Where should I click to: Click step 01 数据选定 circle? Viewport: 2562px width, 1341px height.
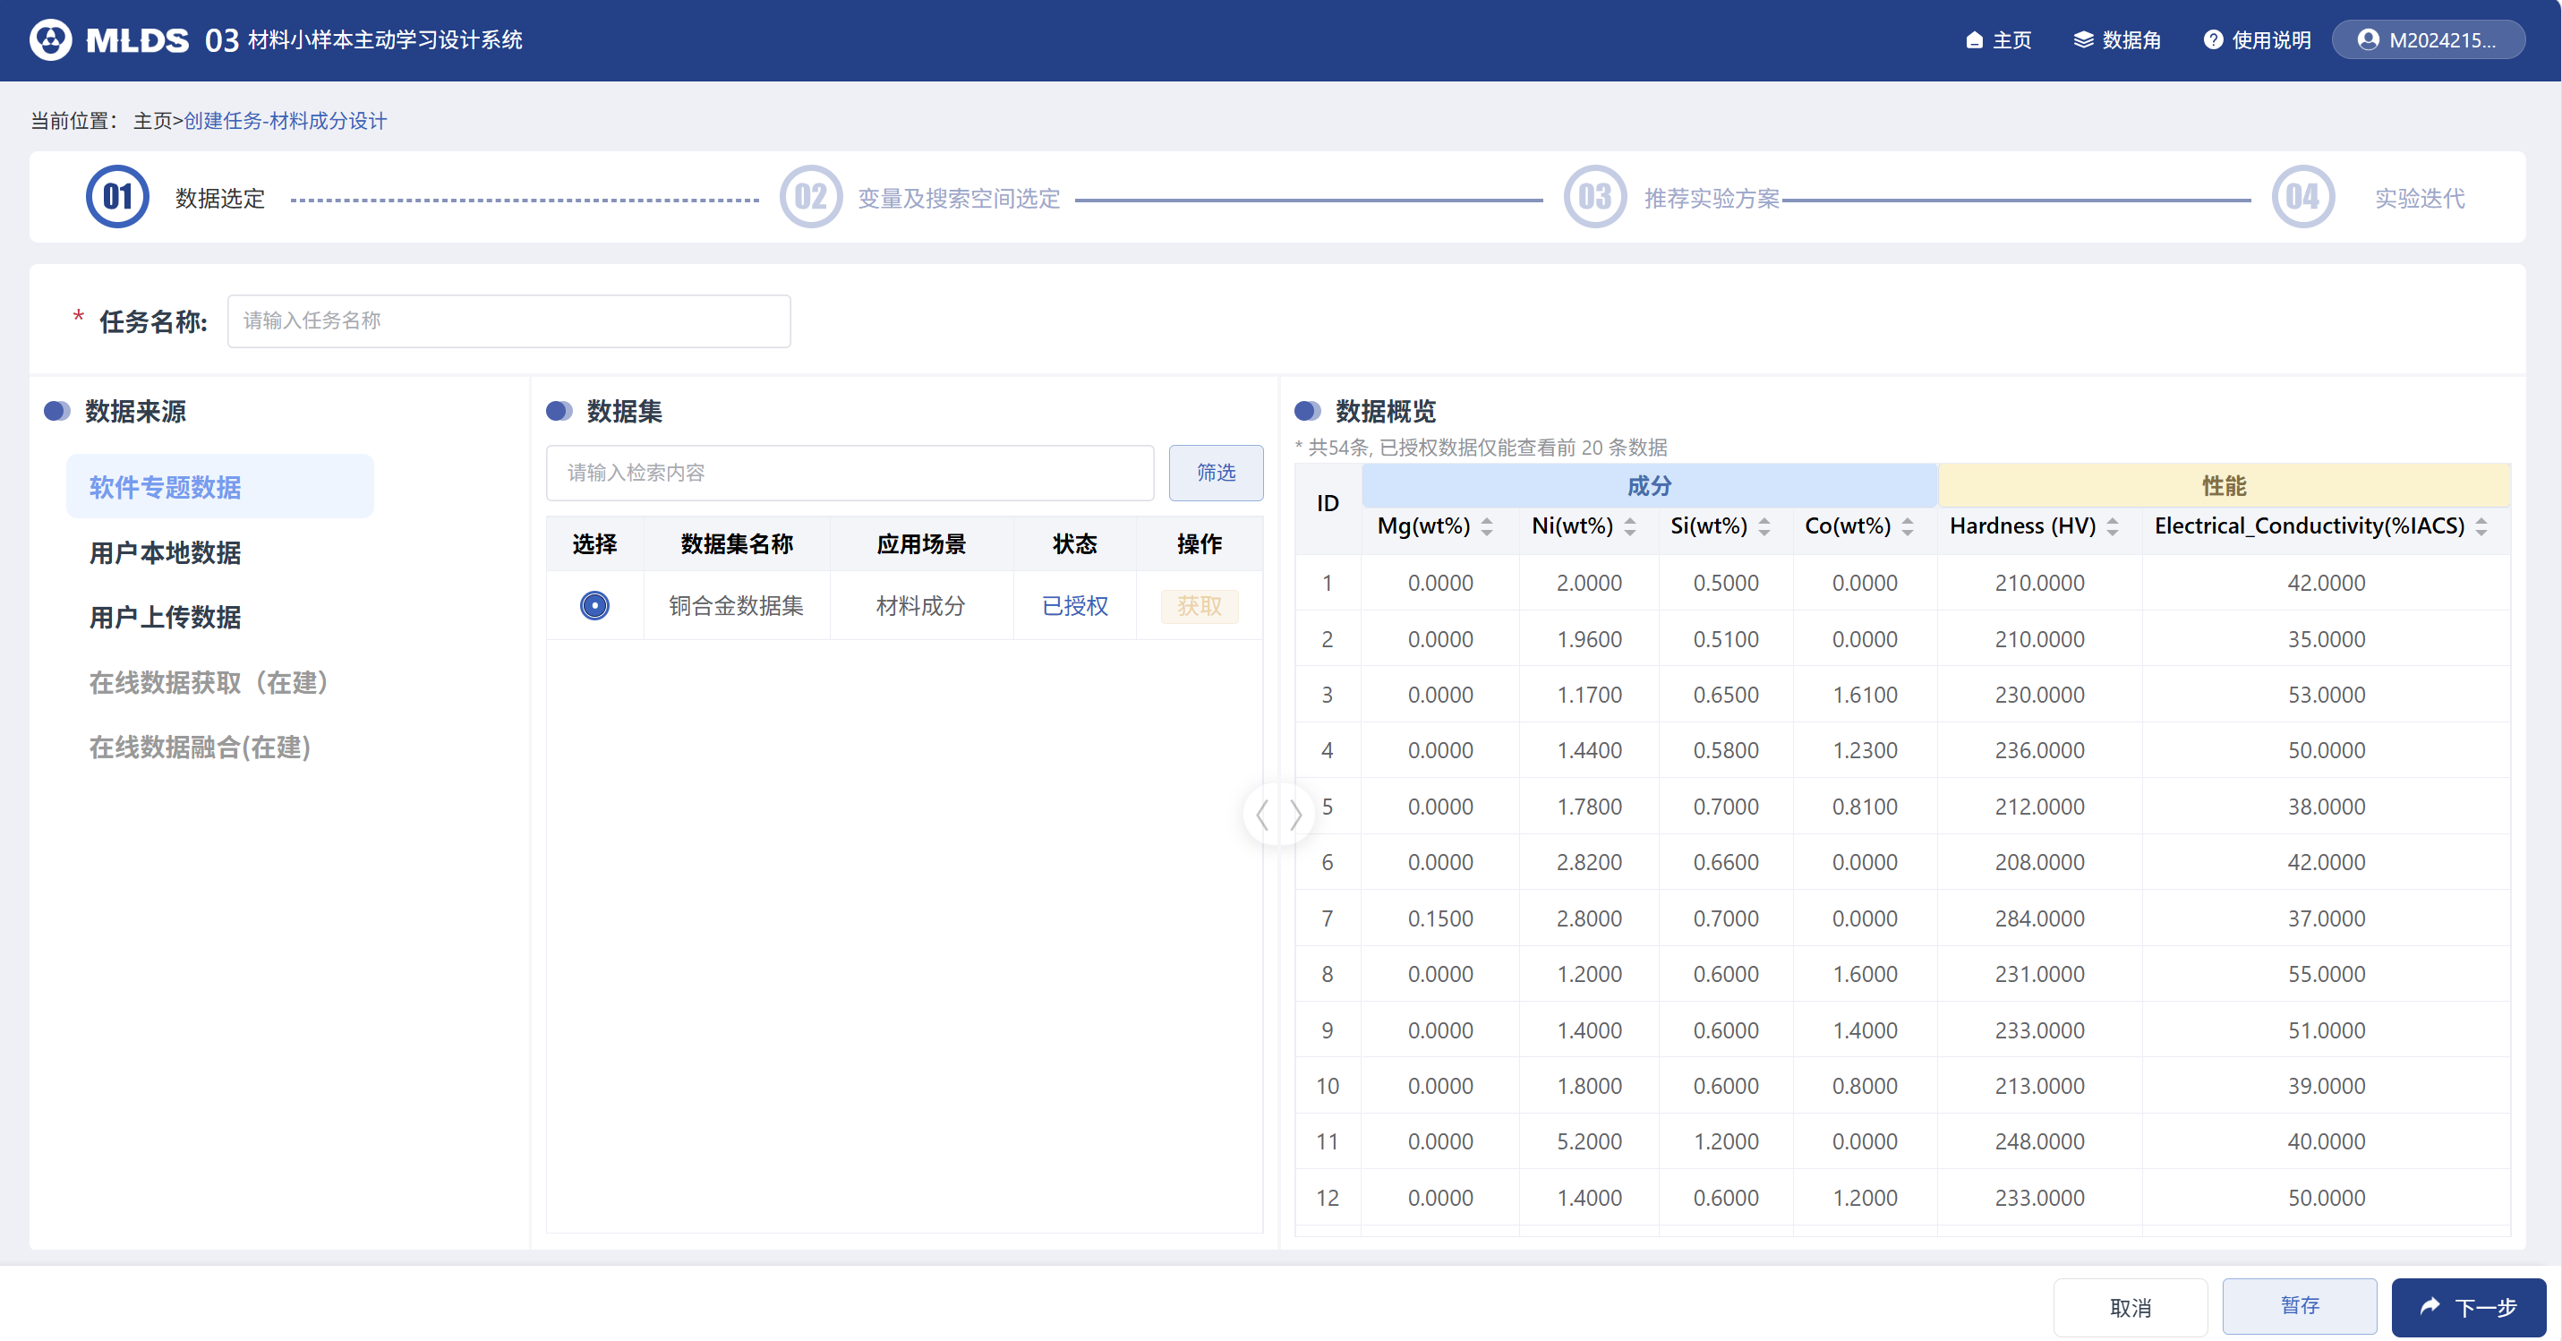click(x=117, y=197)
